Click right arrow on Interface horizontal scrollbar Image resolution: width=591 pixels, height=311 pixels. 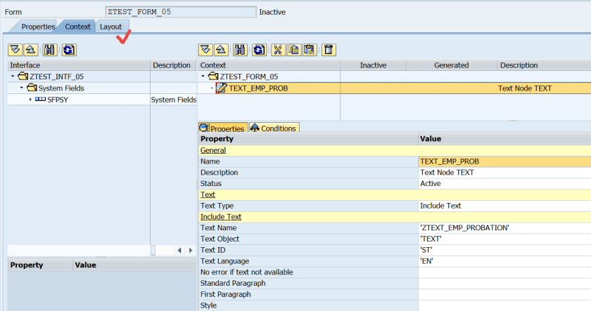tap(189, 251)
